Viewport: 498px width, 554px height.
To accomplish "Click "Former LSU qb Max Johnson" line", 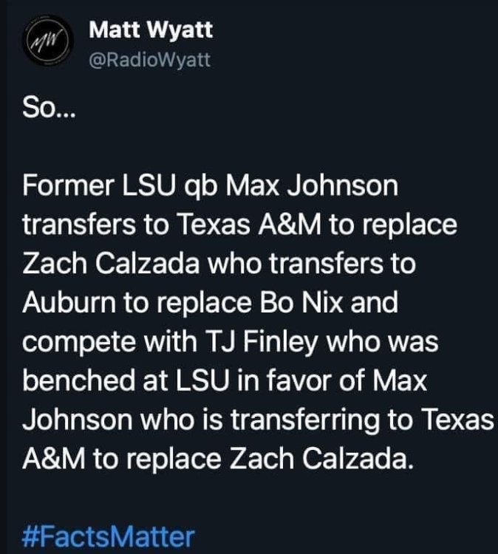I will tap(211, 186).
